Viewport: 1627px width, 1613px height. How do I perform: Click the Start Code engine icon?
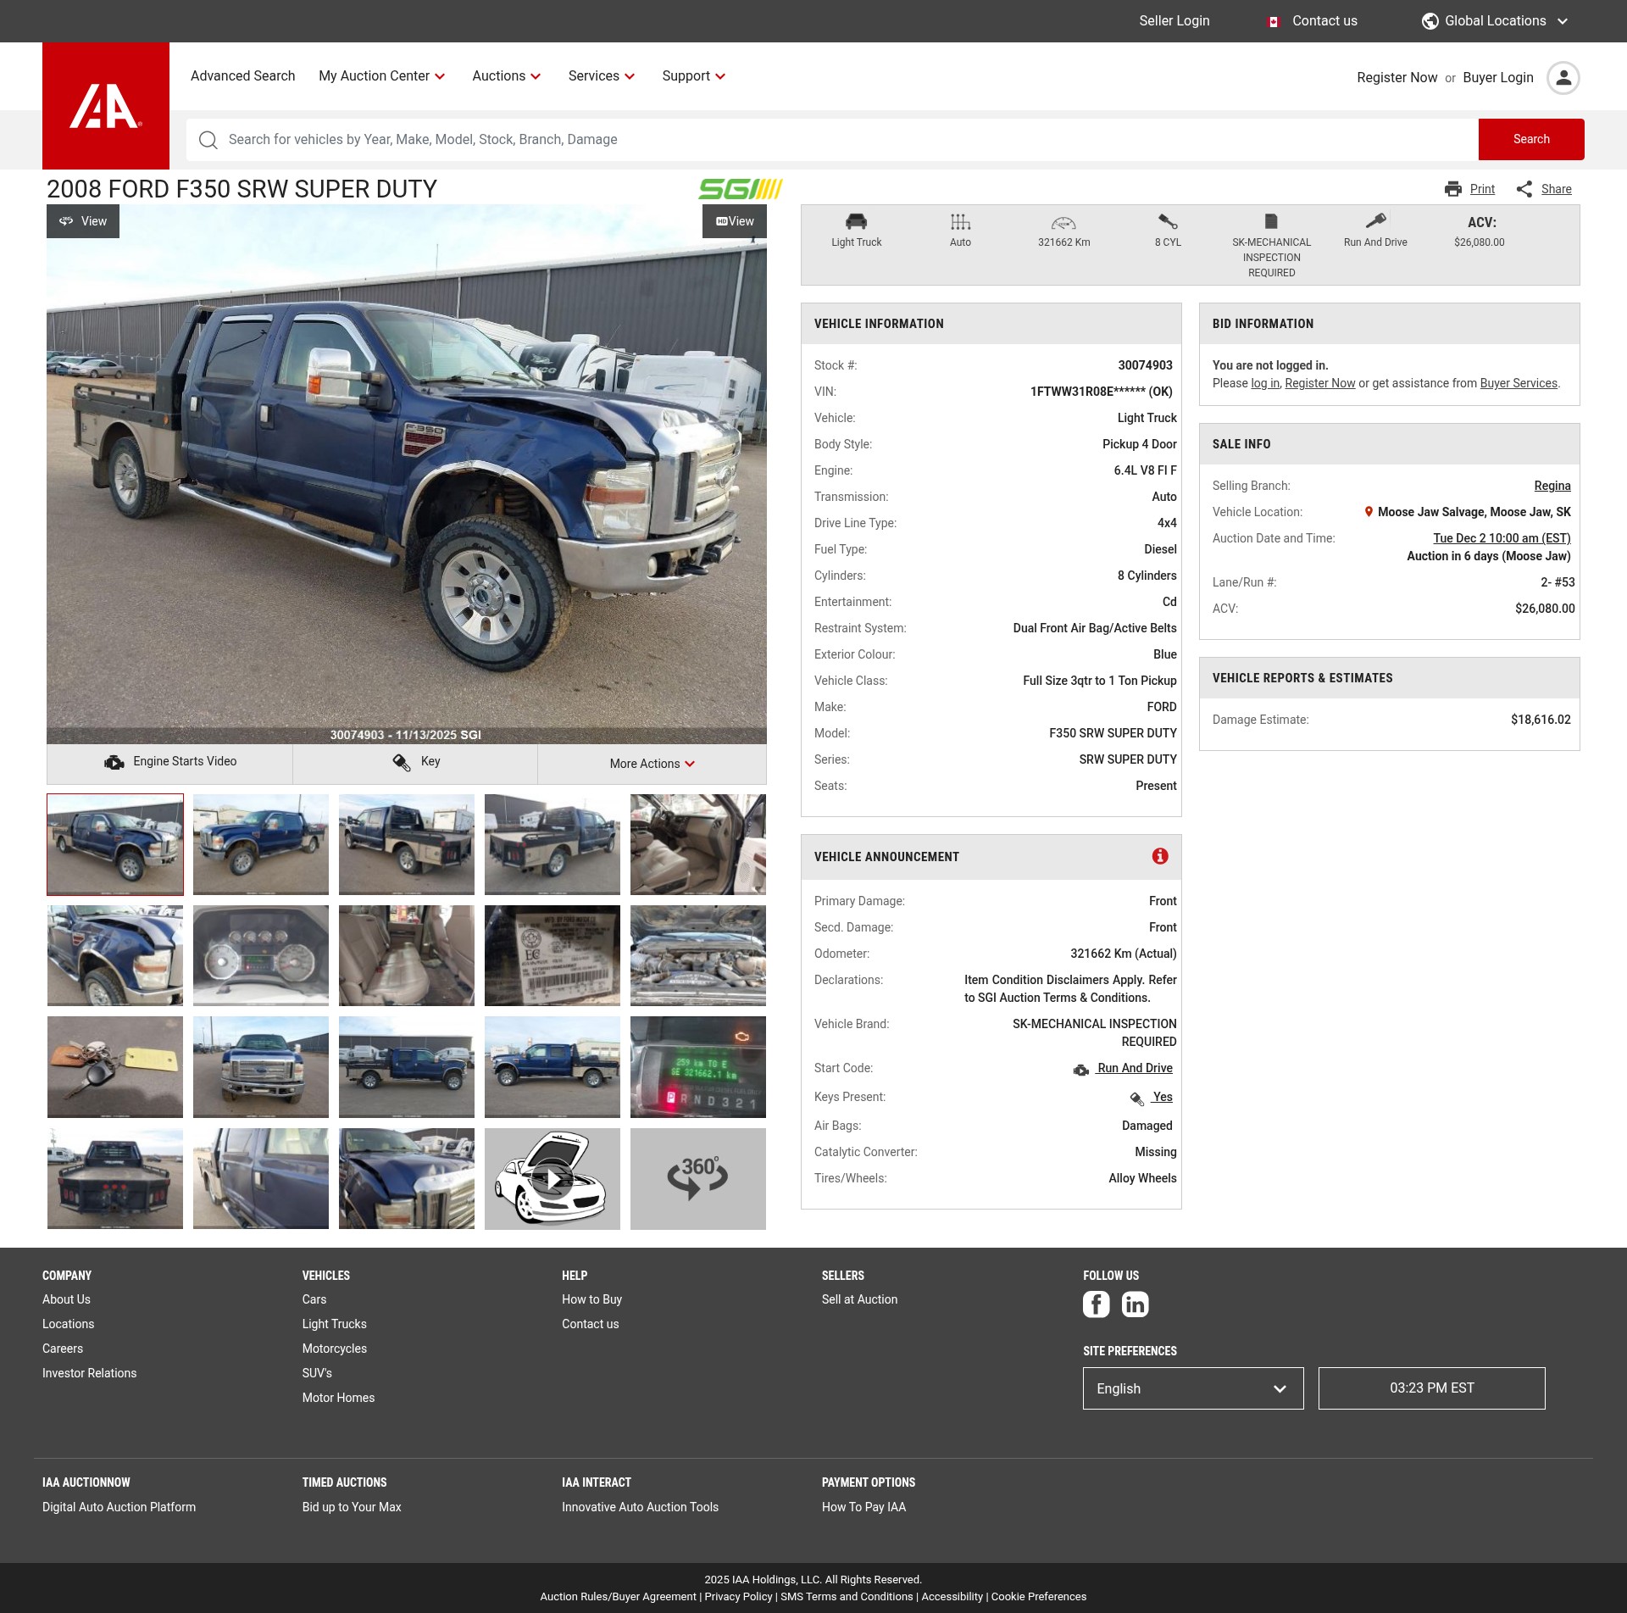[1081, 1070]
